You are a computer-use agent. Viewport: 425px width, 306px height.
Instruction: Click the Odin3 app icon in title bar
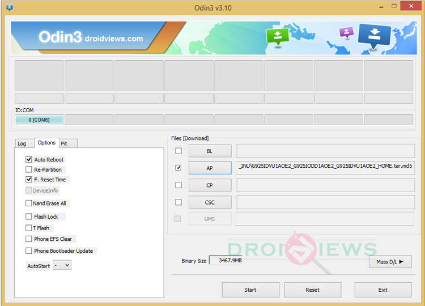tap(9, 7)
